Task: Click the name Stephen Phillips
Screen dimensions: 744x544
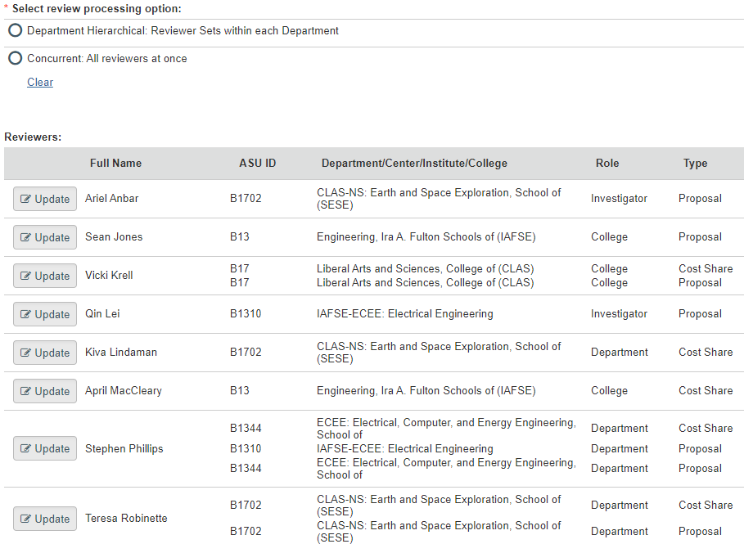Action: point(124,448)
